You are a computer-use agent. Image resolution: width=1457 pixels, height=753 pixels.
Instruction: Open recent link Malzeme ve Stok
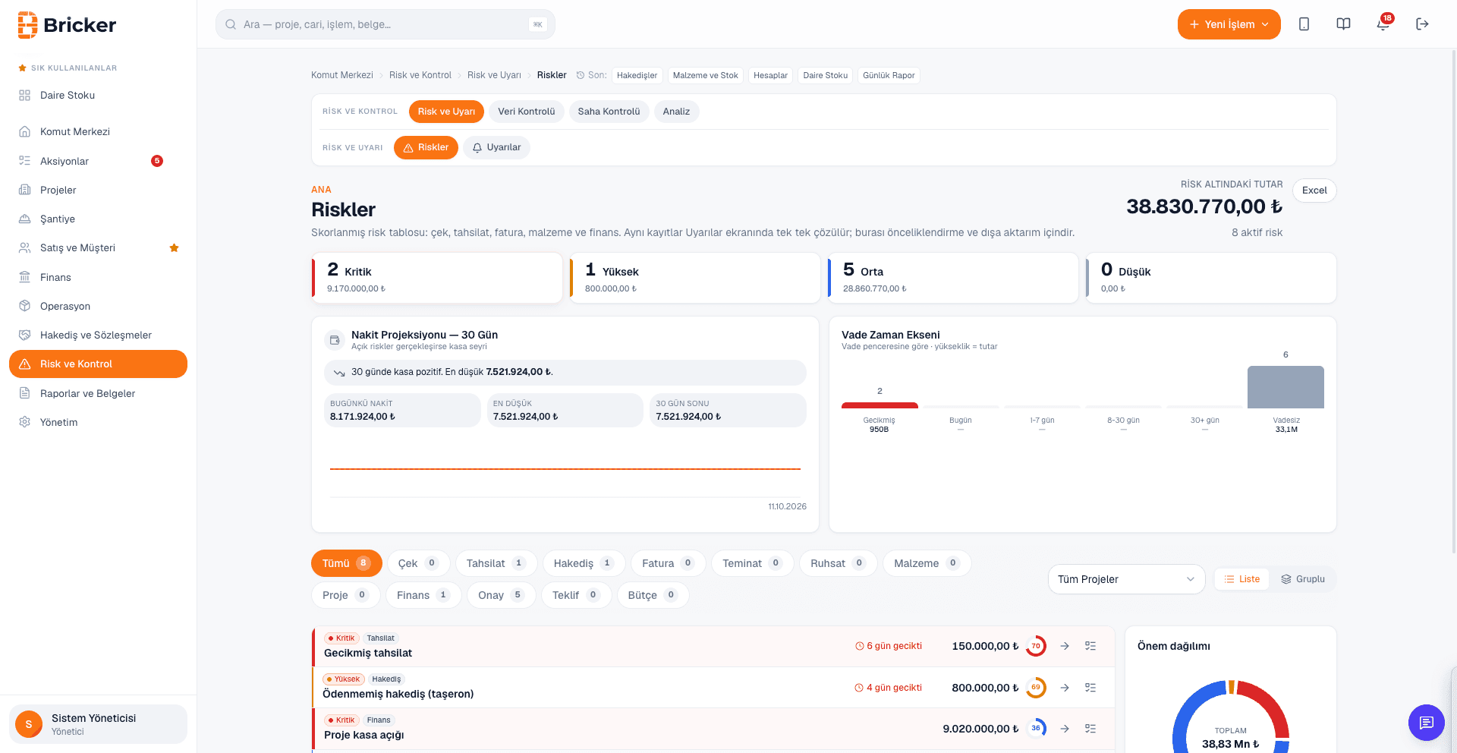[x=705, y=75]
